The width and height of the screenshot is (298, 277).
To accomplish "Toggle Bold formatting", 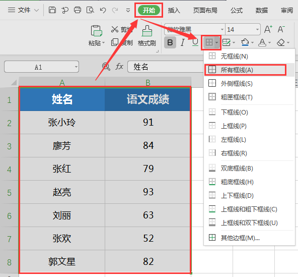I will tap(170, 42).
